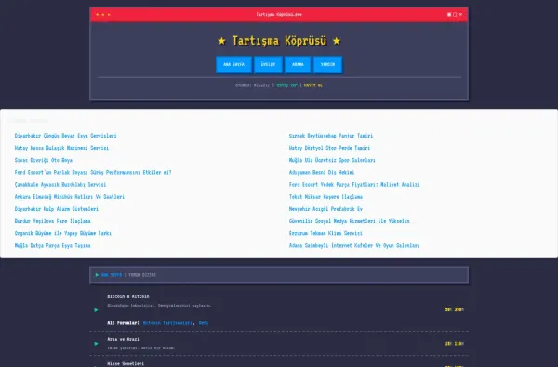Open Tokat Niksar Haşere İlaçlama link
The height and width of the screenshot is (367, 558).
[x=325, y=197]
